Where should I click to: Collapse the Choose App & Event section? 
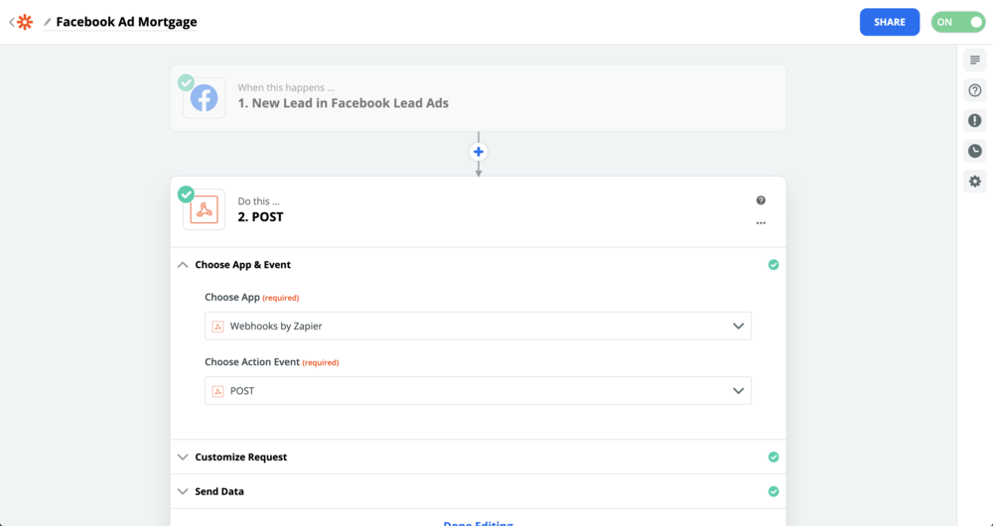tap(479, 265)
